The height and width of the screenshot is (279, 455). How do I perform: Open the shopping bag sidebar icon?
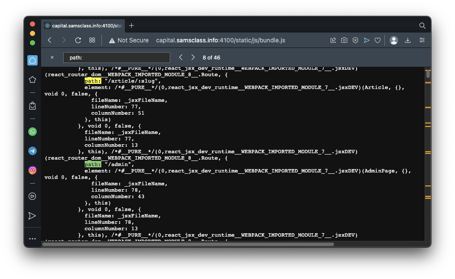click(x=32, y=106)
